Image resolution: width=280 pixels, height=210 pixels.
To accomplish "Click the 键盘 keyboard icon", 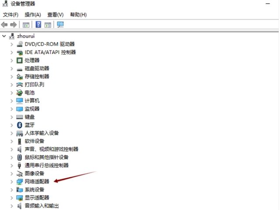I will 20,117.
